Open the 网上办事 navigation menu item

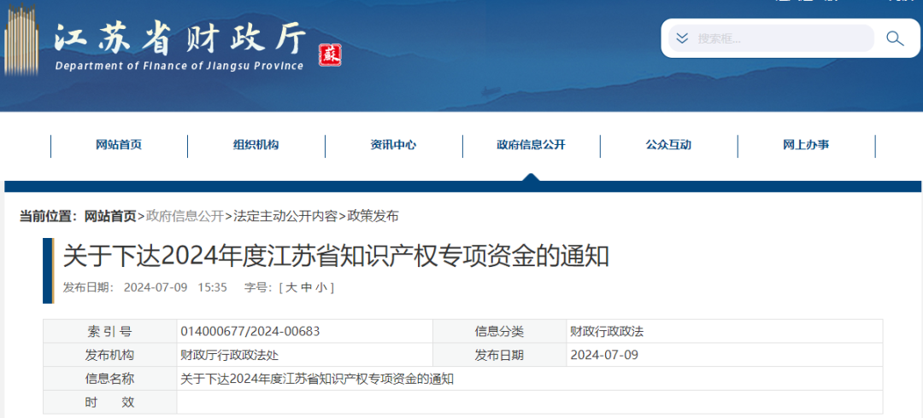point(806,145)
